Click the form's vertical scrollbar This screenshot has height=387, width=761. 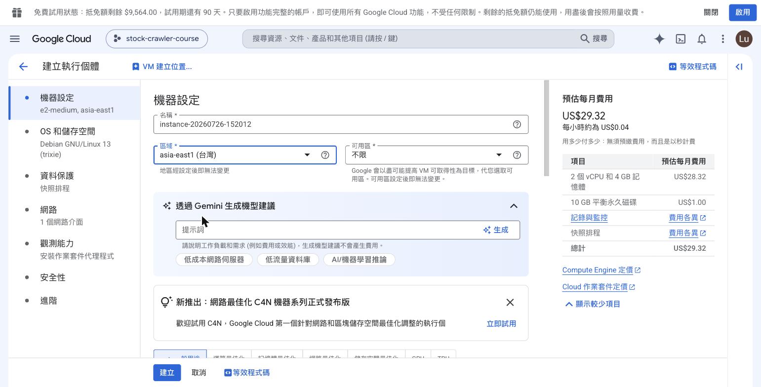coord(546,128)
